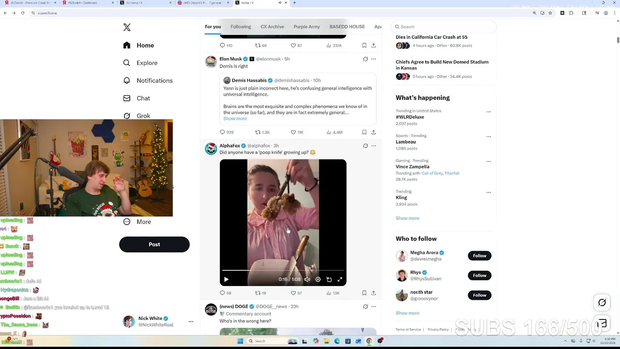Image resolution: width=620 pixels, height=349 pixels.
Task: Open more options for Vince Zampella trend
Action: tap(488, 161)
